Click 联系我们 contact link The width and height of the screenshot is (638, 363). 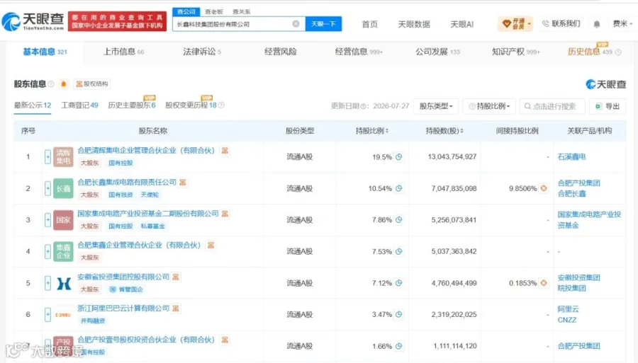pos(561,23)
